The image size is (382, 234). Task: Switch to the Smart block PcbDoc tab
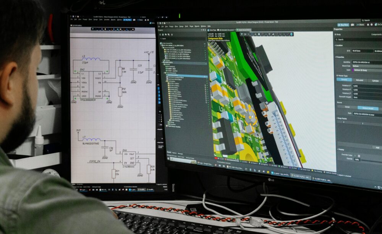[x=244, y=30]
